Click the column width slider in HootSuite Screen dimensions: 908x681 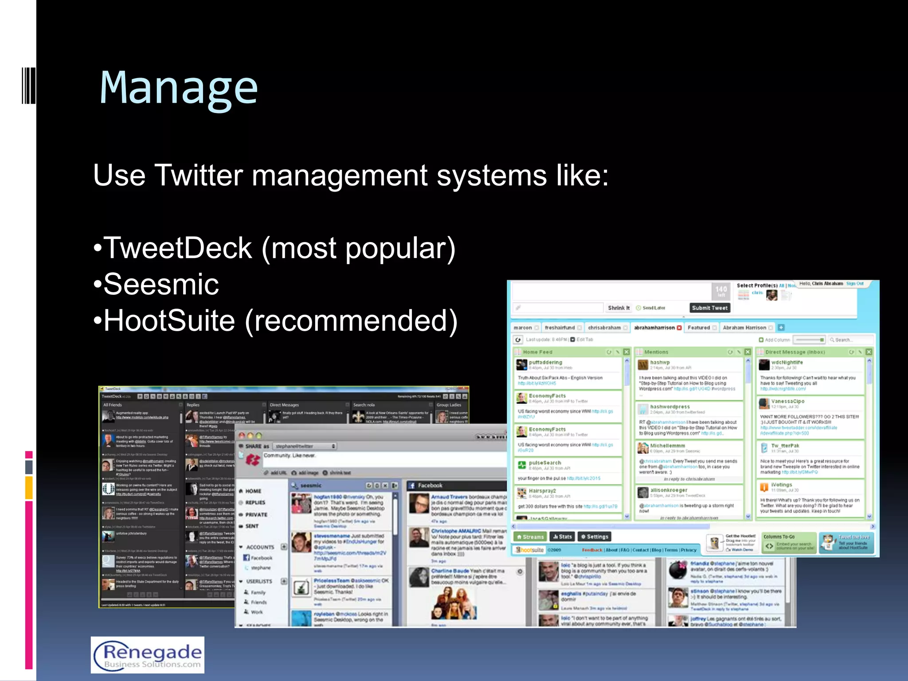(x=809, y=340)
